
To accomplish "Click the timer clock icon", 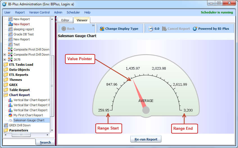I will (x=151, y=29).
